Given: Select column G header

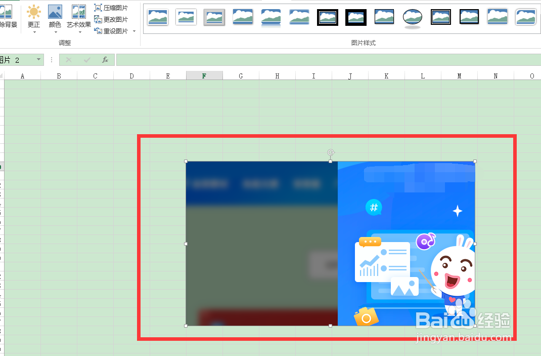Looking at the screenshot, I should [x=241, y=75].
